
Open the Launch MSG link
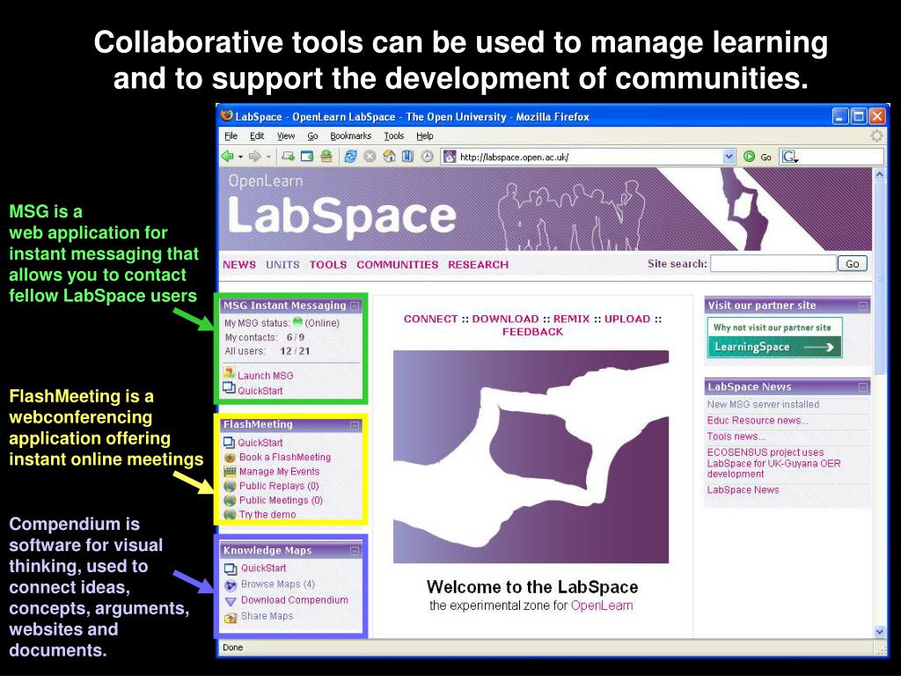tap(266, 375)
